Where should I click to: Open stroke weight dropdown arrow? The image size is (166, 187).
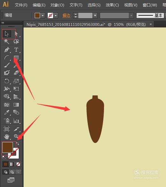pos(95,16)
